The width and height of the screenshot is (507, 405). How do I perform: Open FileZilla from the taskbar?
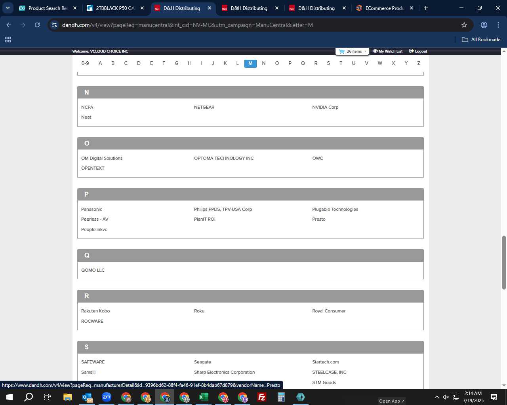261,397
